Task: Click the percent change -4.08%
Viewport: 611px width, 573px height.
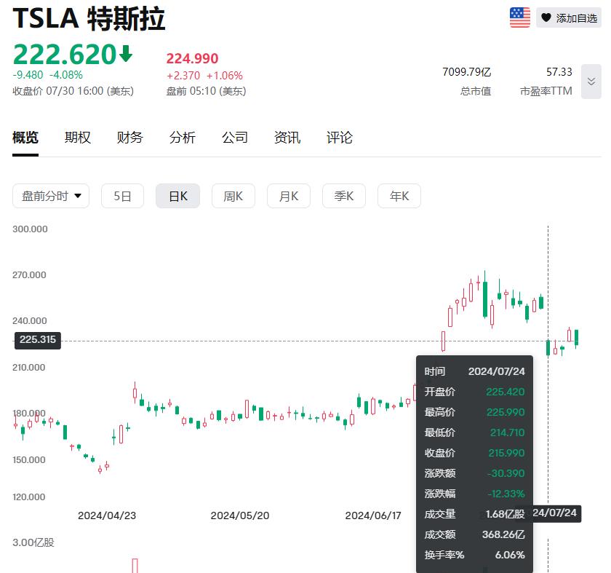Action: [x=66, y=75]
